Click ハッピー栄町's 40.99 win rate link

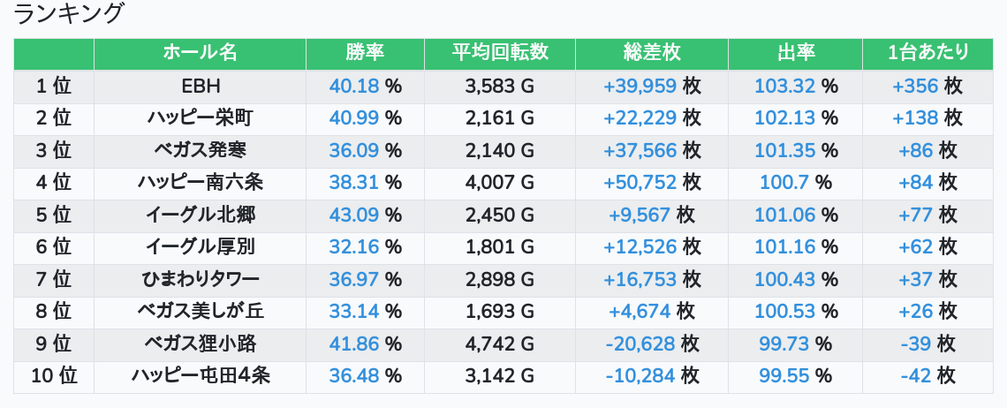[x=353, y=118]
